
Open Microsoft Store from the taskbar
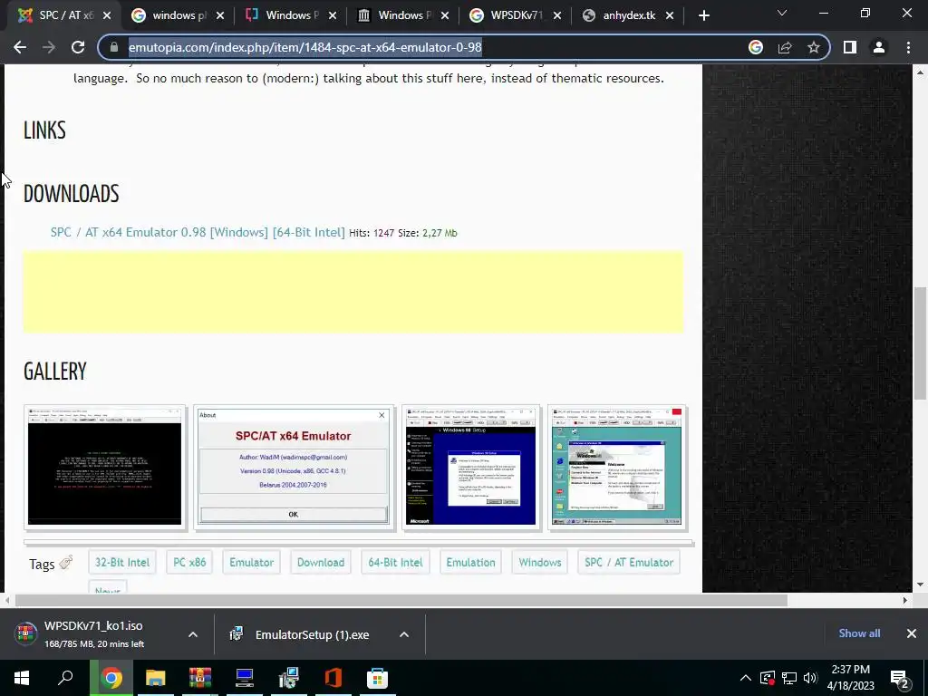pyautogui.click(x=377, y=678)
